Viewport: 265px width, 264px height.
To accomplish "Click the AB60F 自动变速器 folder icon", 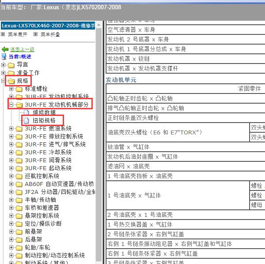I will (x=19, y=184).
